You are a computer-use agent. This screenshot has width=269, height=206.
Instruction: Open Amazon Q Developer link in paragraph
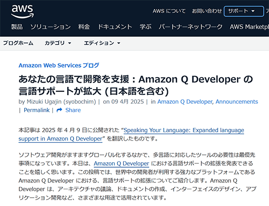point(121,163)
